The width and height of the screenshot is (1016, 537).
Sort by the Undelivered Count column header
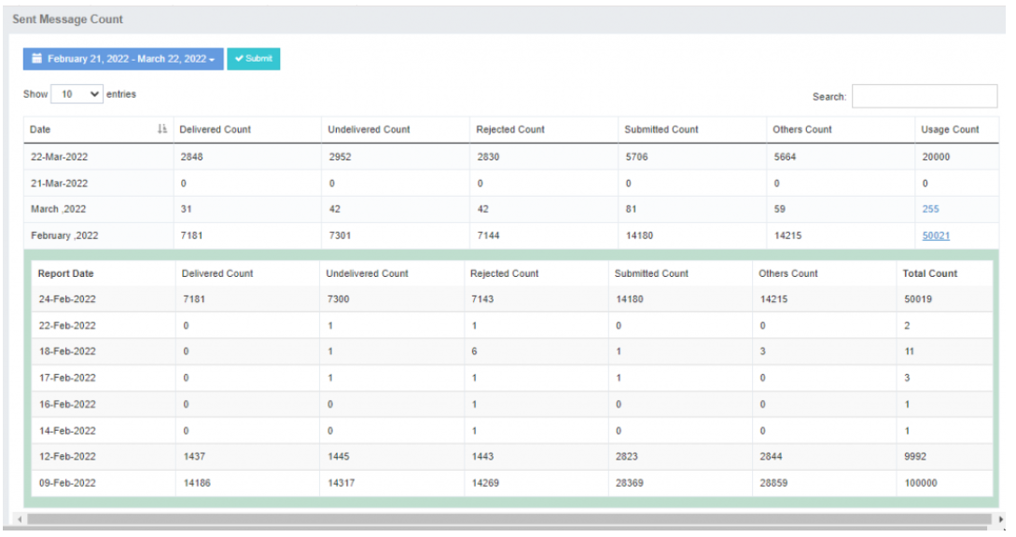click(369, 130)
